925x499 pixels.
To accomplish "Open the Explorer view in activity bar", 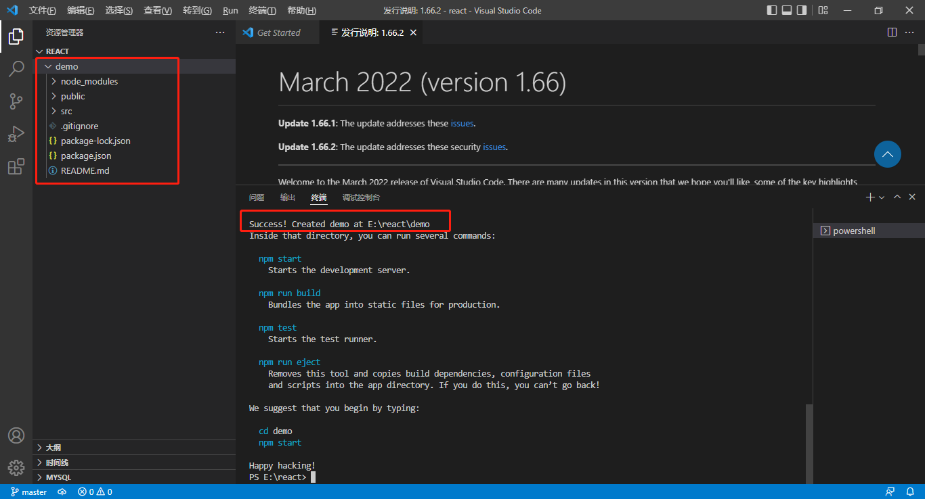I will [x=16, y=37].
